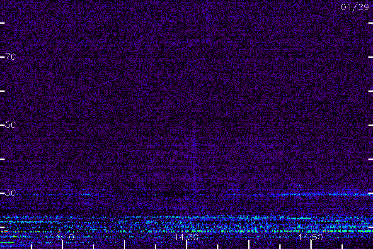Click the 30 frequency axis label
The height and width of the screenshot is (249, 373).
click(10, 193)
